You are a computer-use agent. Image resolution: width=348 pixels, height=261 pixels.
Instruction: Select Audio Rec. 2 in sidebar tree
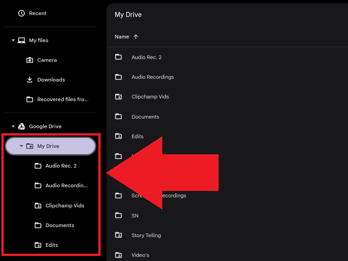click(61, 166)
